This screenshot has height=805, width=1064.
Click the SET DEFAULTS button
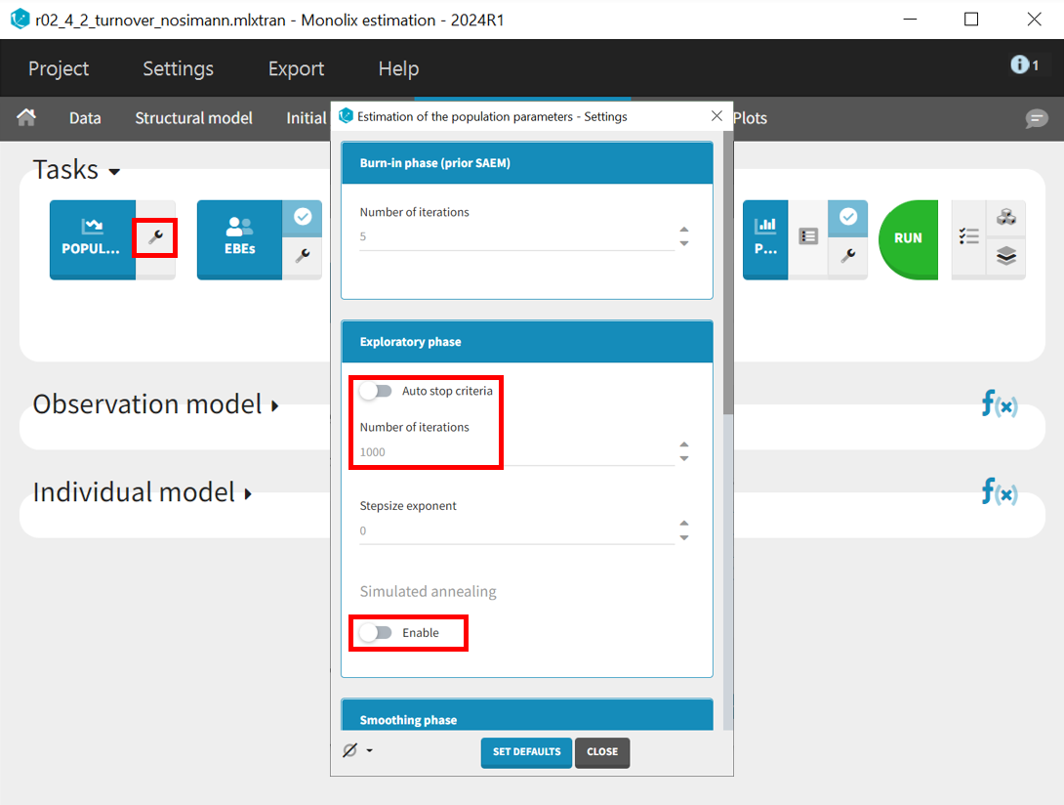(x=525, y=752)
